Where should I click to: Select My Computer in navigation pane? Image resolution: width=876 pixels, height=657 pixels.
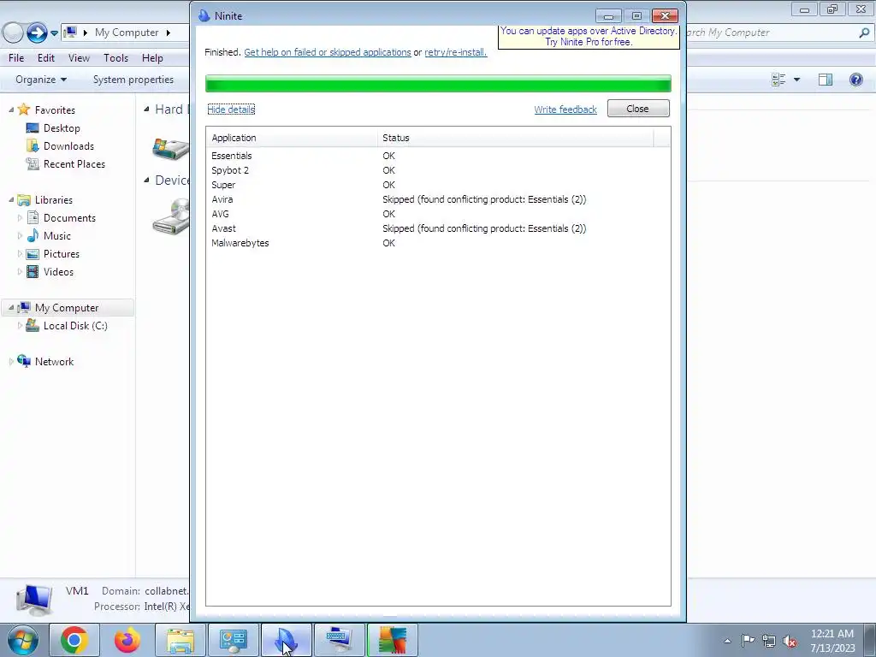pyautogui.click(x=67, y=307)
